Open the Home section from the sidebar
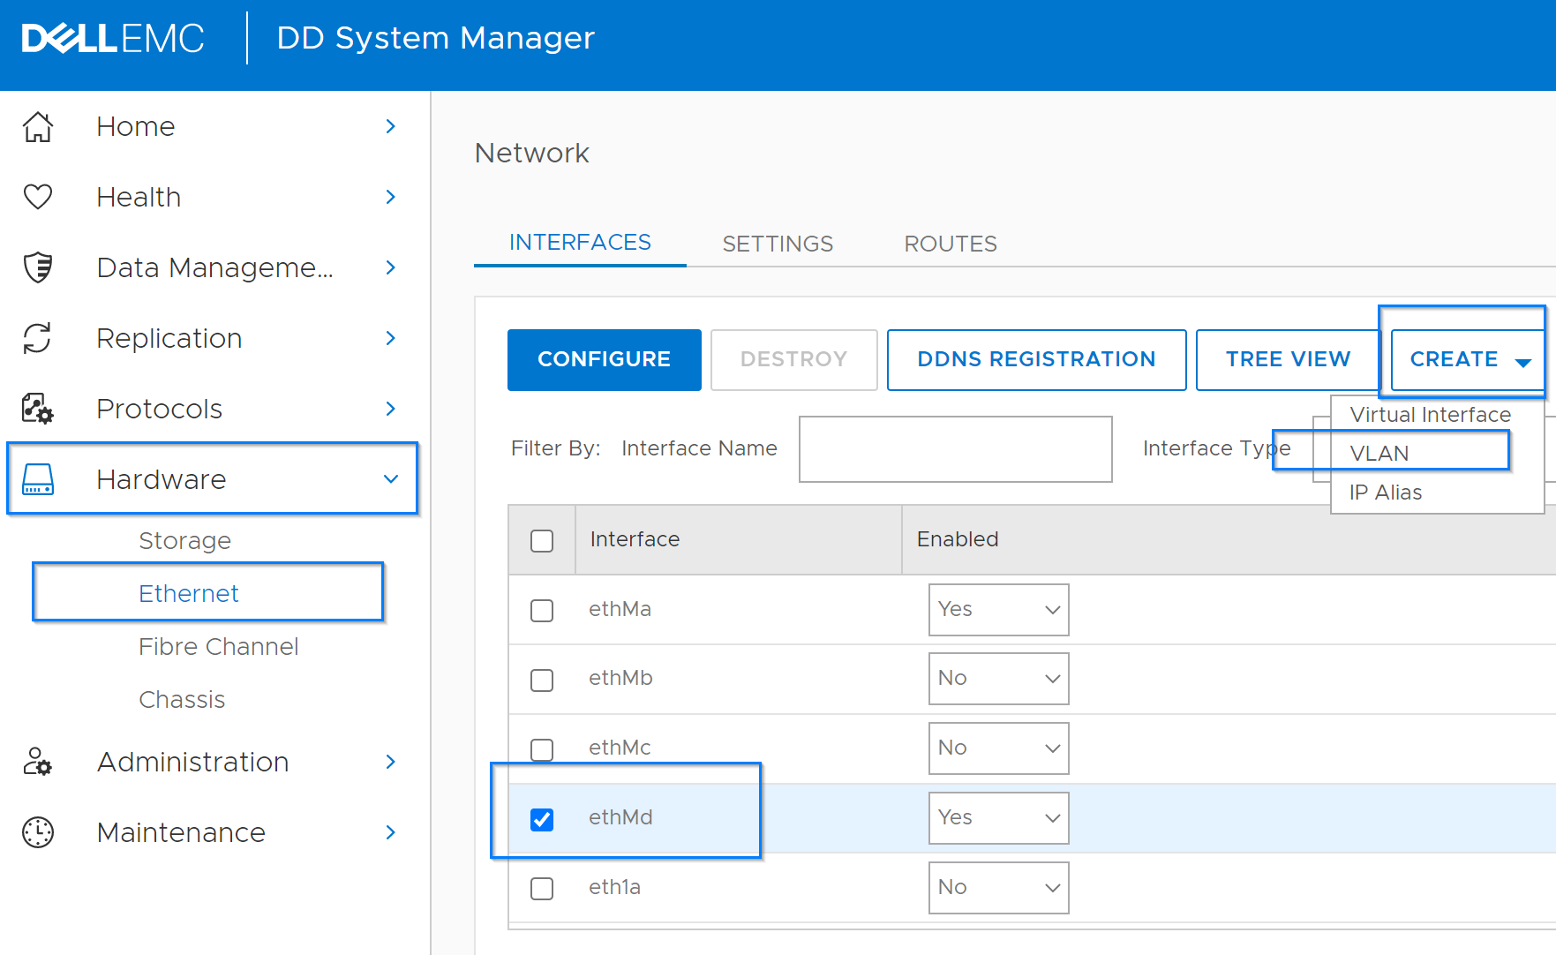Viewport: 1556px width, 955px height. (37, 126)
